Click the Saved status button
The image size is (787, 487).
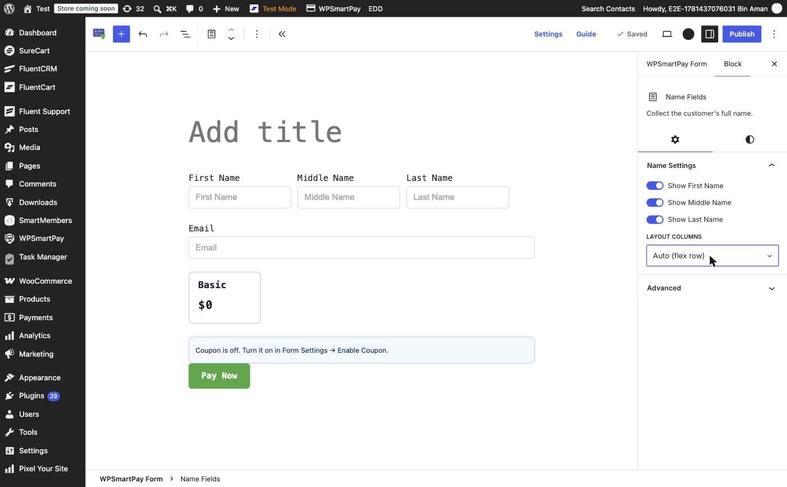click(x=632, y=34)
